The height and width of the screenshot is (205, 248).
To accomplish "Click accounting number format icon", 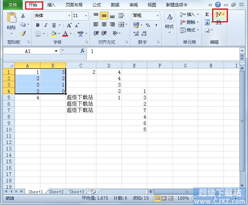I will [x=136, y=25].
